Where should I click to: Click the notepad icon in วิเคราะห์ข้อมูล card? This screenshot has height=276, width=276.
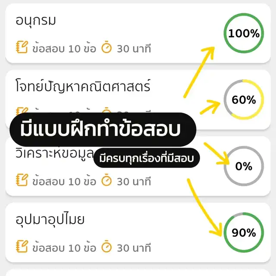tap(22, 180)
